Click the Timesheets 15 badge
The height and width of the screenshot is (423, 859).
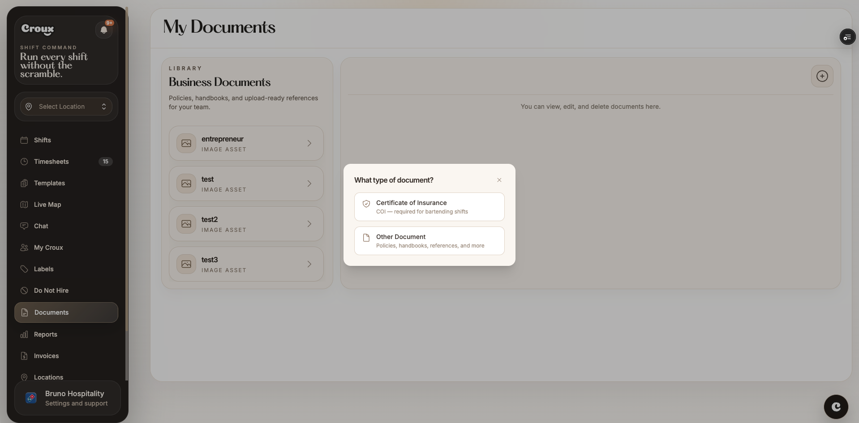105,162
